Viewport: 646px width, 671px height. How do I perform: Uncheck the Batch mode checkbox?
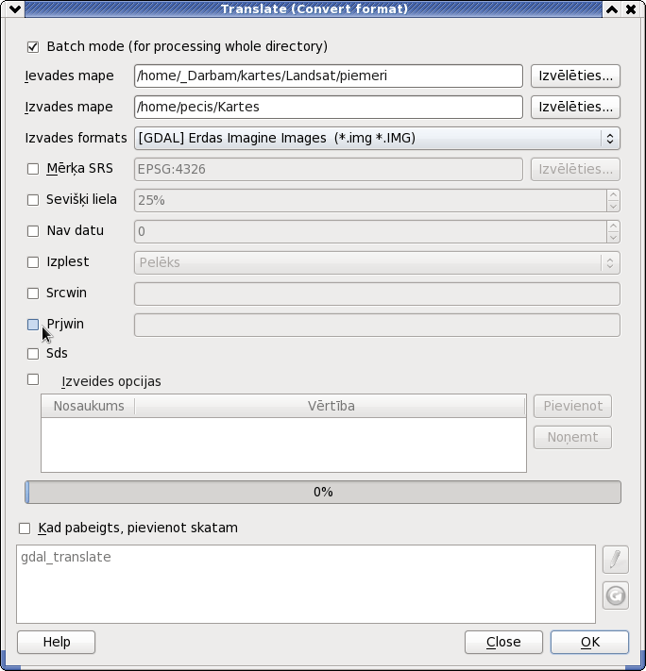click(33, 46)
